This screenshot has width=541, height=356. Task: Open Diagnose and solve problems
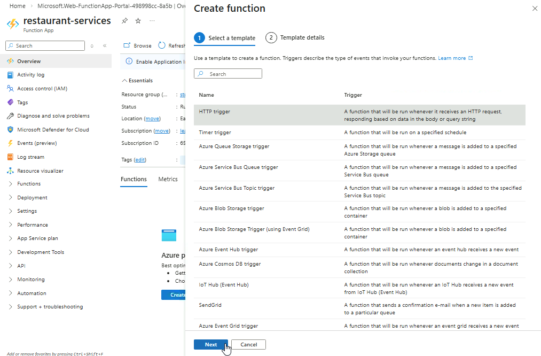pyautogui.click(x=53, y=116)
